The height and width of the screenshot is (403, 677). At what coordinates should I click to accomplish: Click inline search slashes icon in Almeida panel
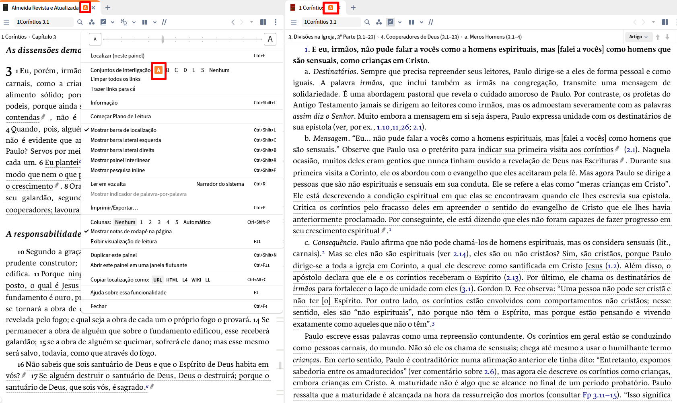pyautogui.click(x=164, y=22)
